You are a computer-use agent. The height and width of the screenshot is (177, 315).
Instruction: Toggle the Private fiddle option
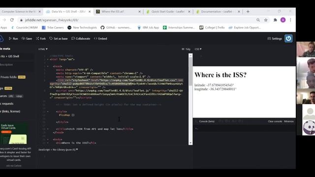coord(13,77)
